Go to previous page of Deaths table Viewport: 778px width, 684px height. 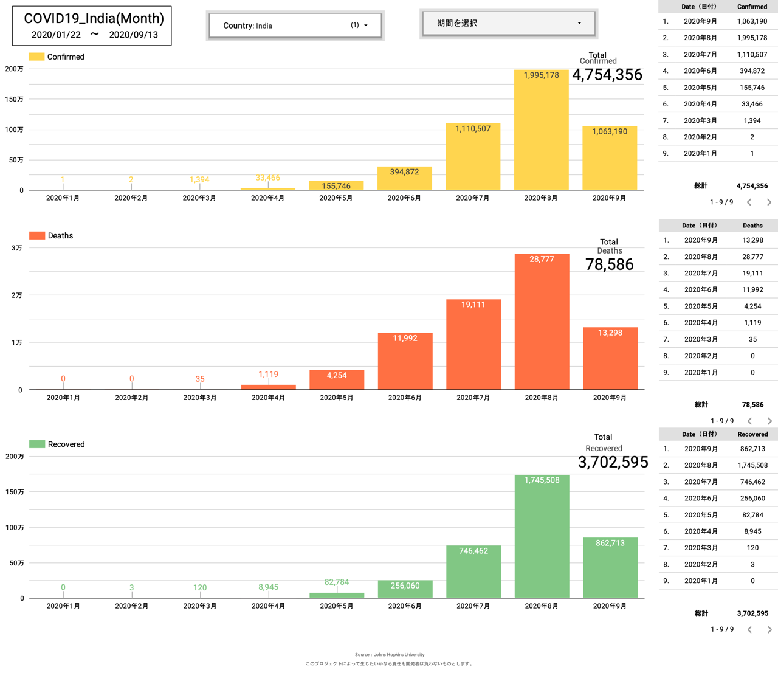[x=749, y=421]
